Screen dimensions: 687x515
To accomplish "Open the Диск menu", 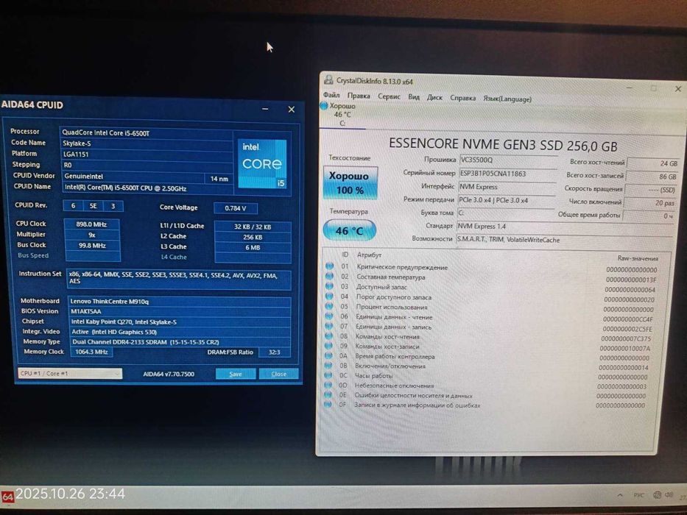I will point(434,97).
